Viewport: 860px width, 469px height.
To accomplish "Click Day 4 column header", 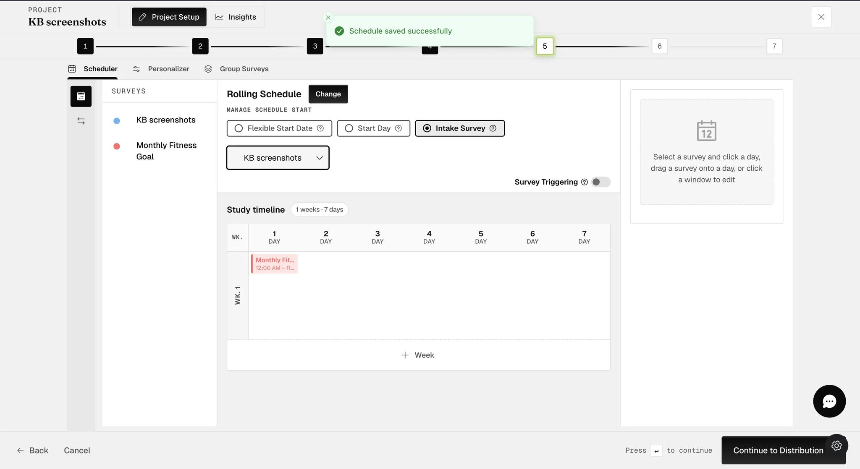I will tap(429, 237).
